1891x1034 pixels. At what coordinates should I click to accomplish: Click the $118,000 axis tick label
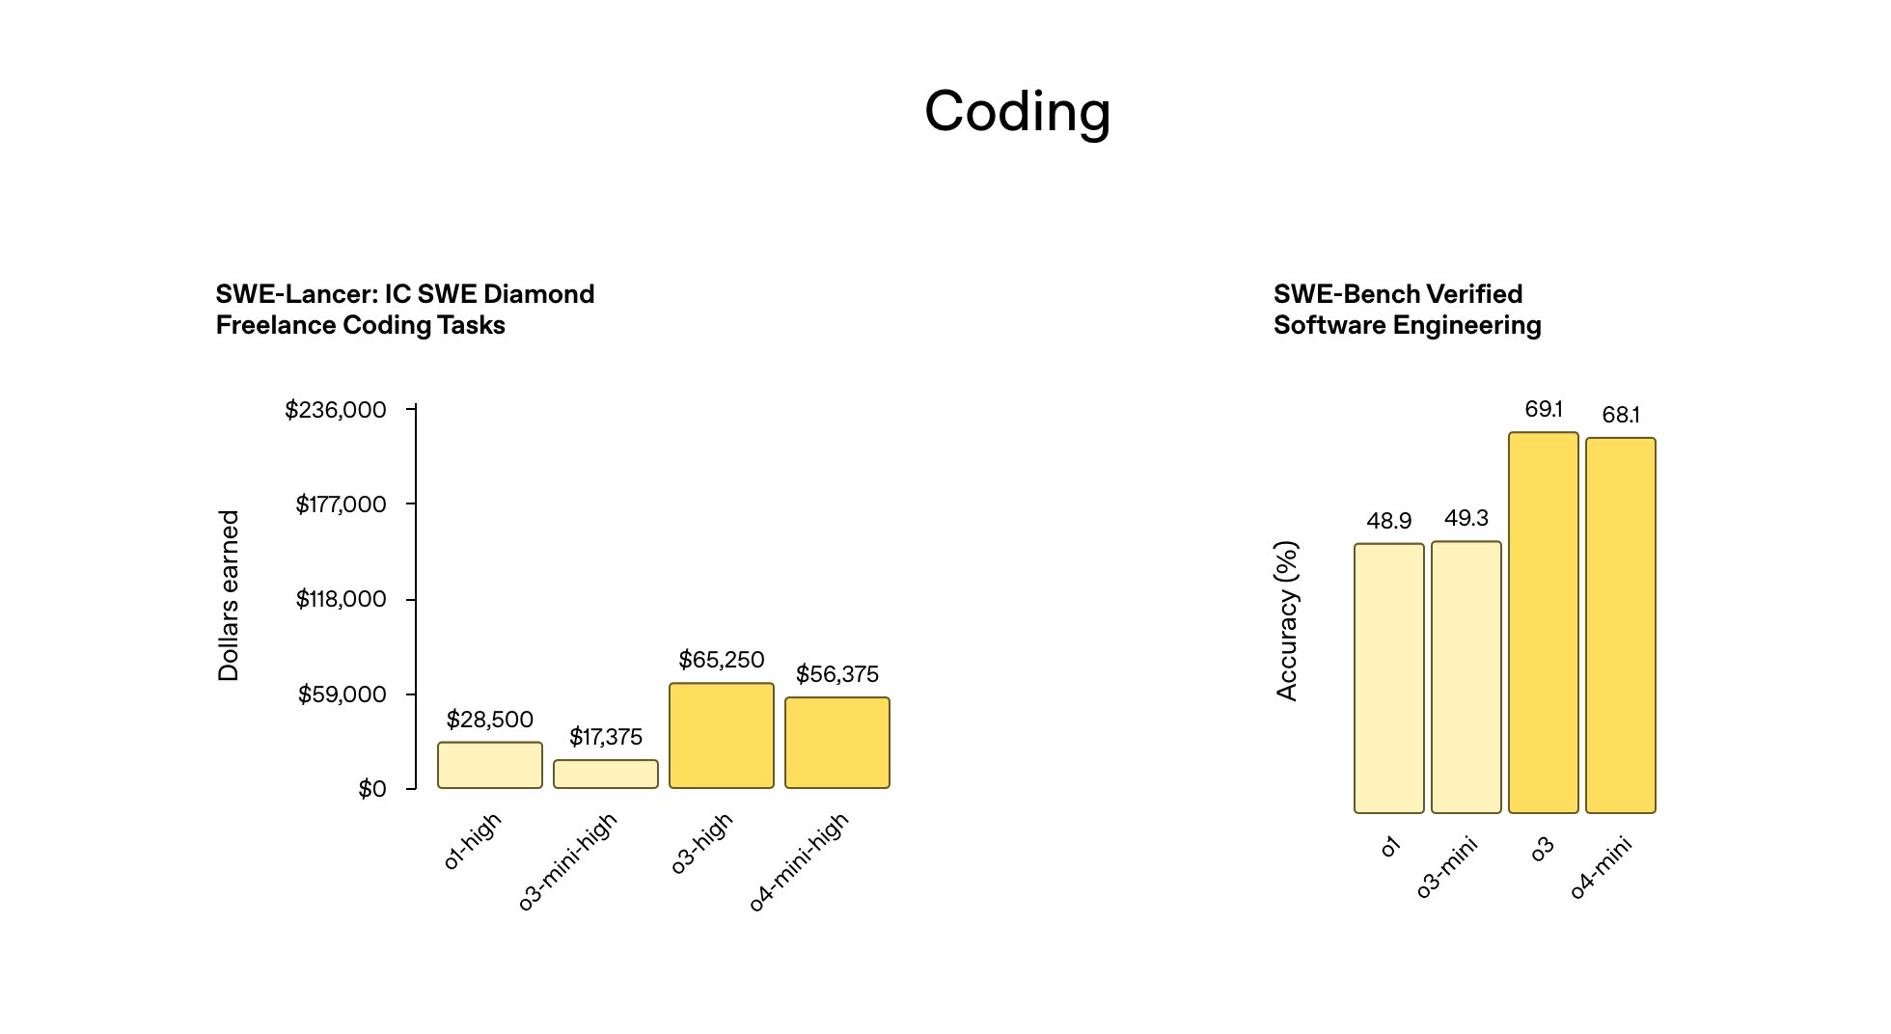click(341, 599)
